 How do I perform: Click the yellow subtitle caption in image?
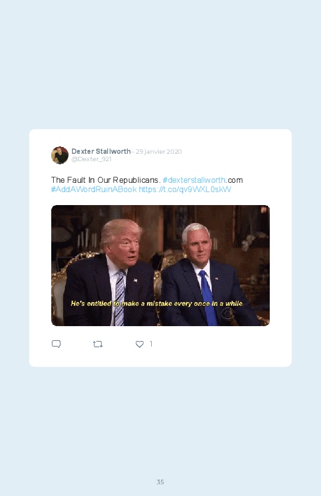[157, 303]
